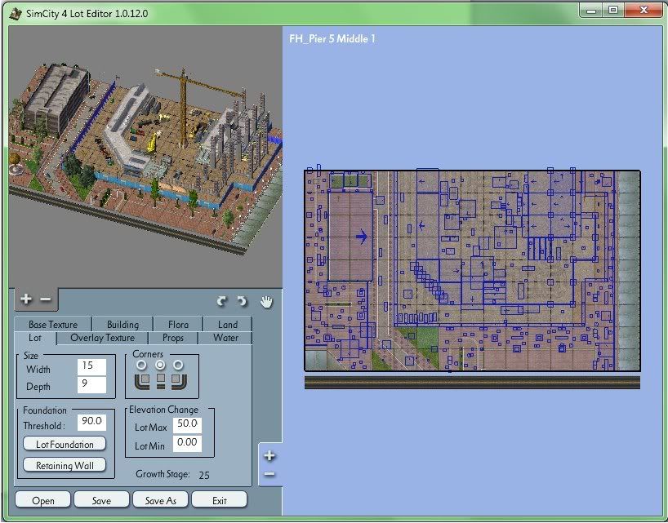Click the middle straight road shape icon
The width and height of the screenshot is (668, 523).
tap(161, 381)
